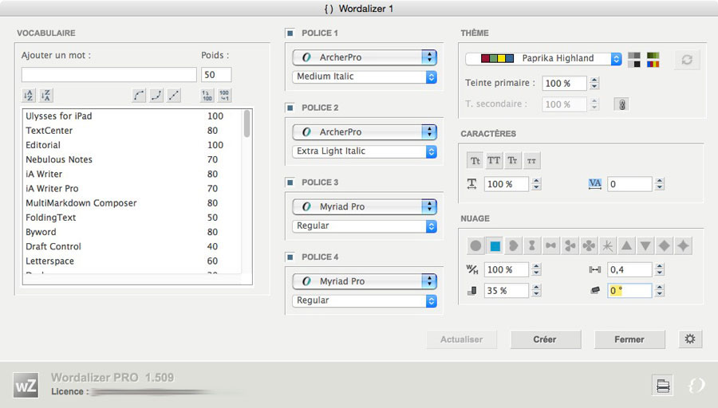Open Extra Light Italic style dropdown
Viewport: 718px width, 408px height.
click(x=365, y=151)
